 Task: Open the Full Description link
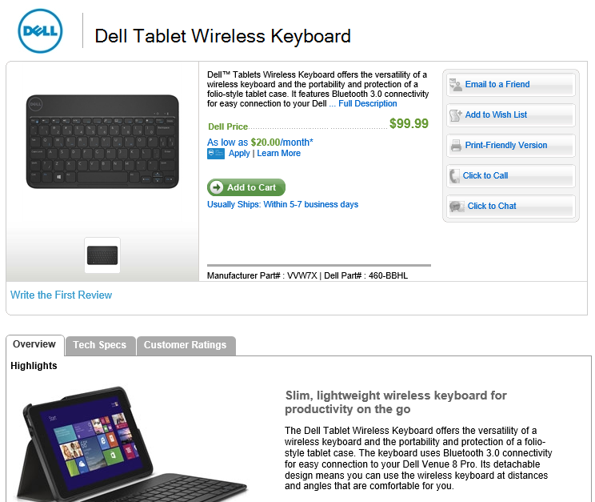367,103
